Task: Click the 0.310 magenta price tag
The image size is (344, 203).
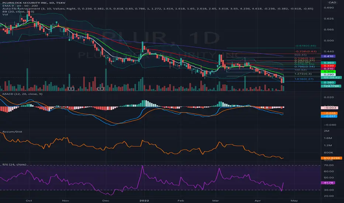Action: (328, 69)
